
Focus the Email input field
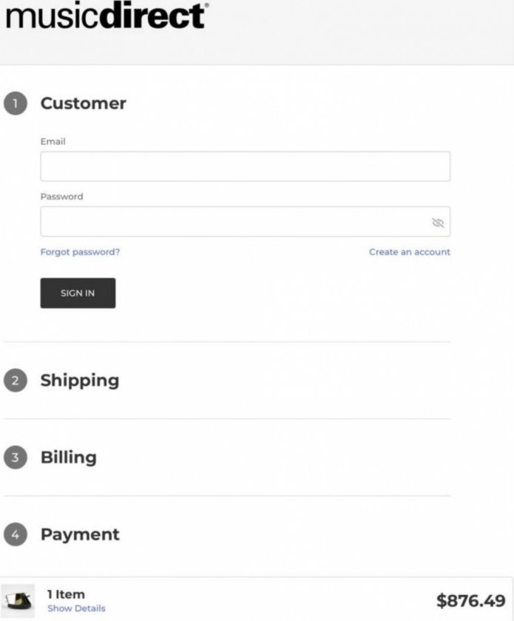click(x=246, y=166)
